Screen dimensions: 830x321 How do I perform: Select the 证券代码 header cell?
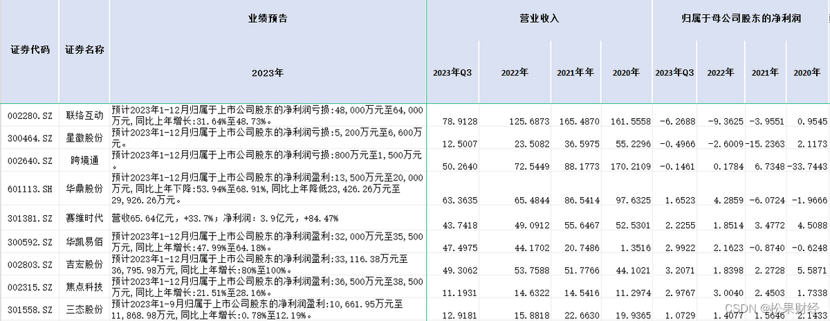point(30,50)
